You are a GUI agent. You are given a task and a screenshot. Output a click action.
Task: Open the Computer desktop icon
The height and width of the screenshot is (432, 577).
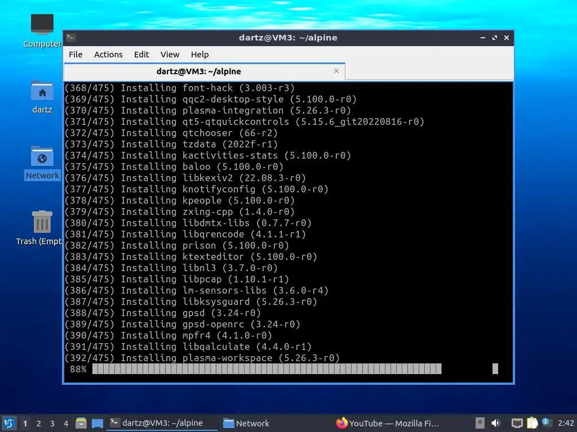(x=42, y=31)
